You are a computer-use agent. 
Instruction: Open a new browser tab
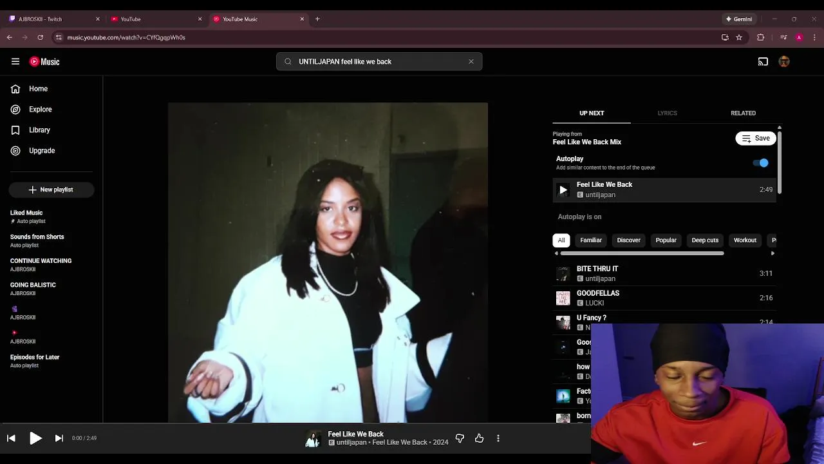pyautogui.click(x=317, y=19)
